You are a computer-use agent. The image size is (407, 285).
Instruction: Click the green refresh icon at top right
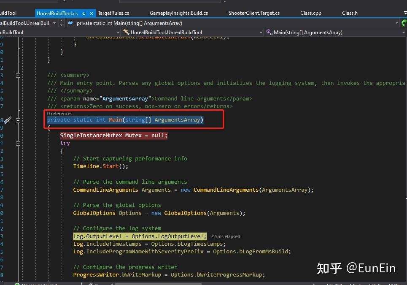pyautogui.click(x=404, y=23)
